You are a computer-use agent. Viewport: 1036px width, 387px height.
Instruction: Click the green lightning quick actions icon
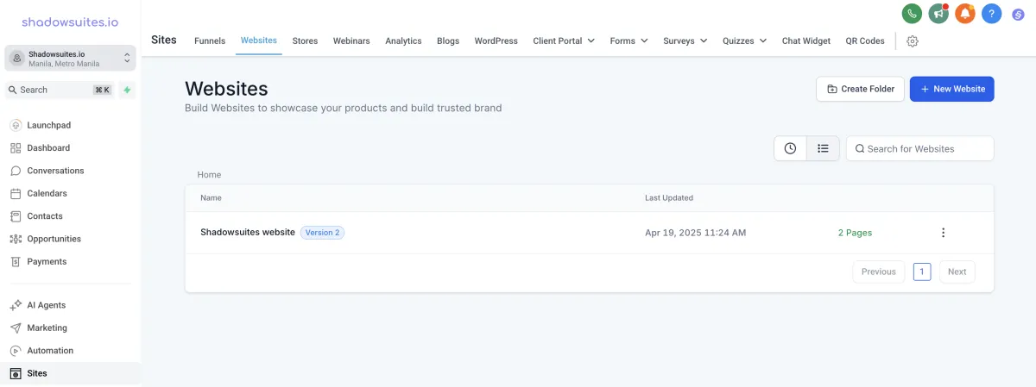pos(127,90)
